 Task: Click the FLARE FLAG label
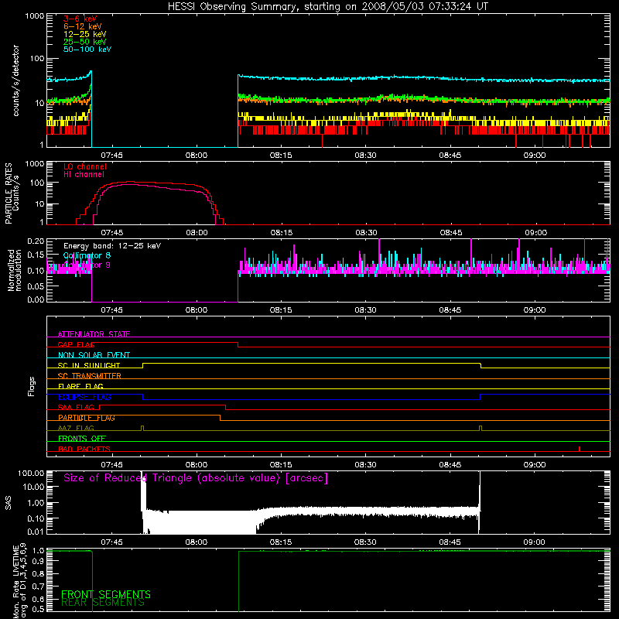80,386
